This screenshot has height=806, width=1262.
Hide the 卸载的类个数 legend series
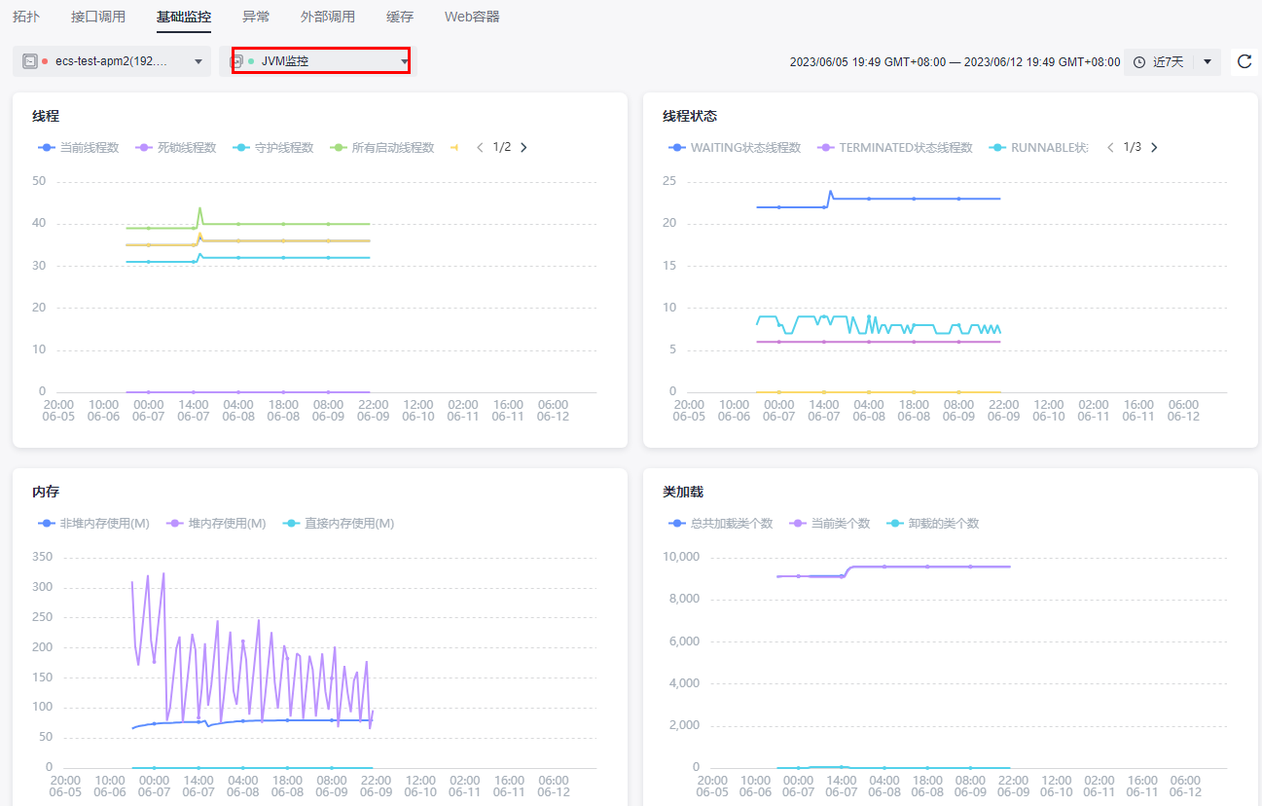933,524
